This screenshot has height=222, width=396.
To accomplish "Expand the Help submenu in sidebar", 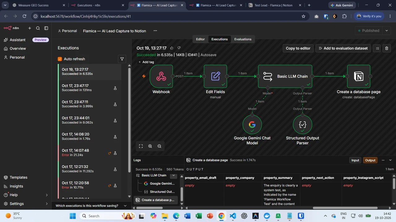I will (47, 195).
